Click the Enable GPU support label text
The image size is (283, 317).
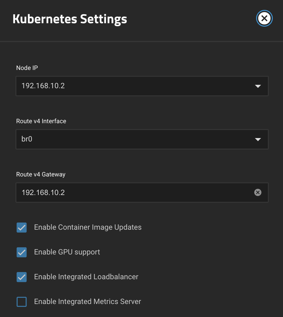coord(67,252)
